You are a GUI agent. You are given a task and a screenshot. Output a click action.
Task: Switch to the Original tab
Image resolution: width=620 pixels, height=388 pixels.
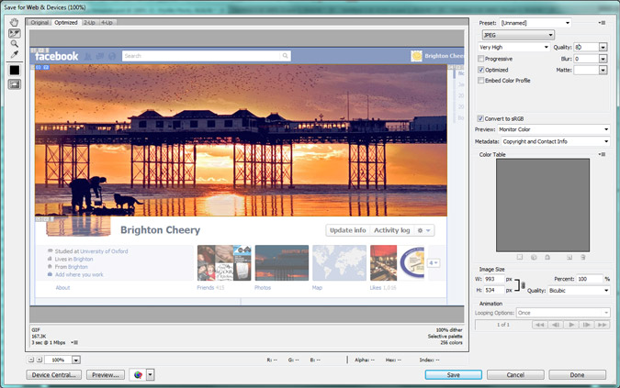(x=39, y=22)
